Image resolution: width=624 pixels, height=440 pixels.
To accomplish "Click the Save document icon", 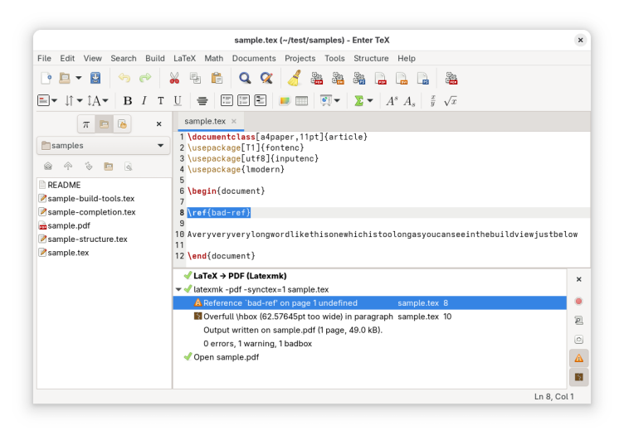I will pos(95,78).
